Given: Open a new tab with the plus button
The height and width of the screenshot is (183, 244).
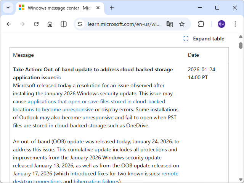Looking at the screenshot, I should [x=112, y=8].
